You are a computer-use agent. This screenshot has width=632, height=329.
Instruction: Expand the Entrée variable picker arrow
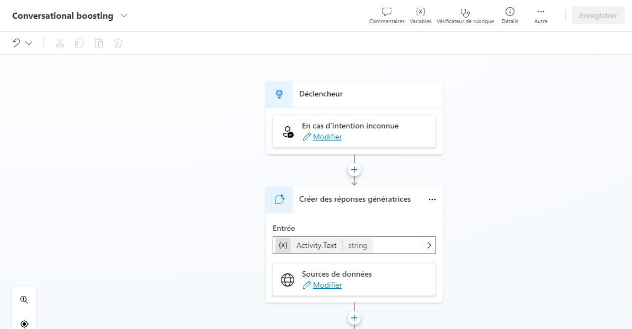point(429,245)
